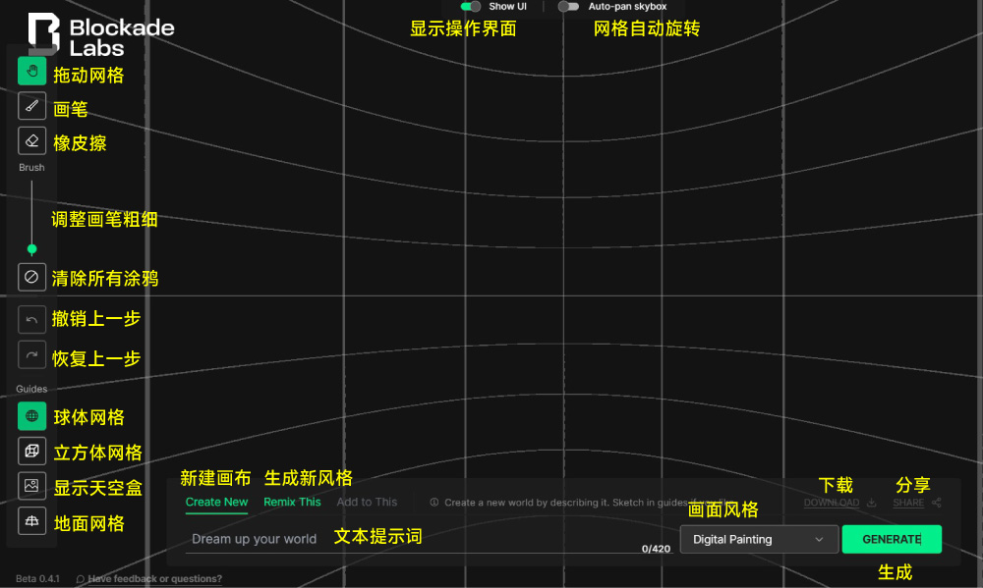The width and height of the screenshot is (983, 588).
Task: Enable the cube grid guide
Action: [x=31, y=451]
